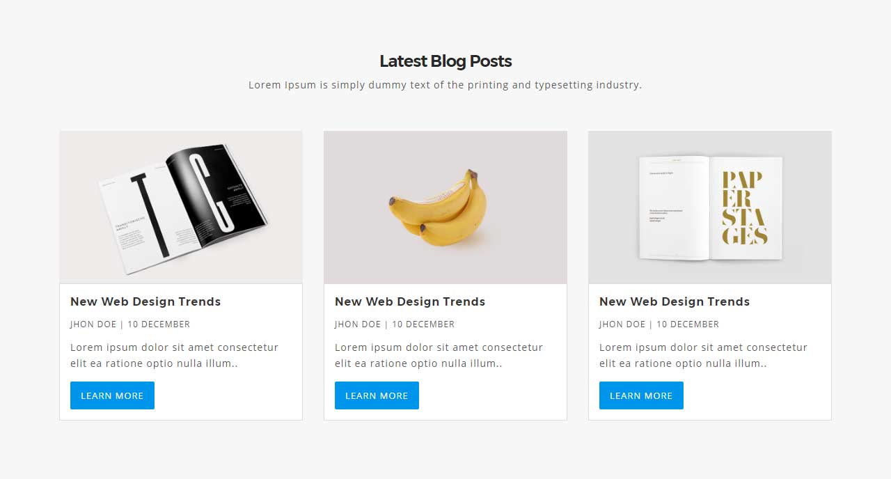Open the post title below the magazine image

[x=145, y=301]
